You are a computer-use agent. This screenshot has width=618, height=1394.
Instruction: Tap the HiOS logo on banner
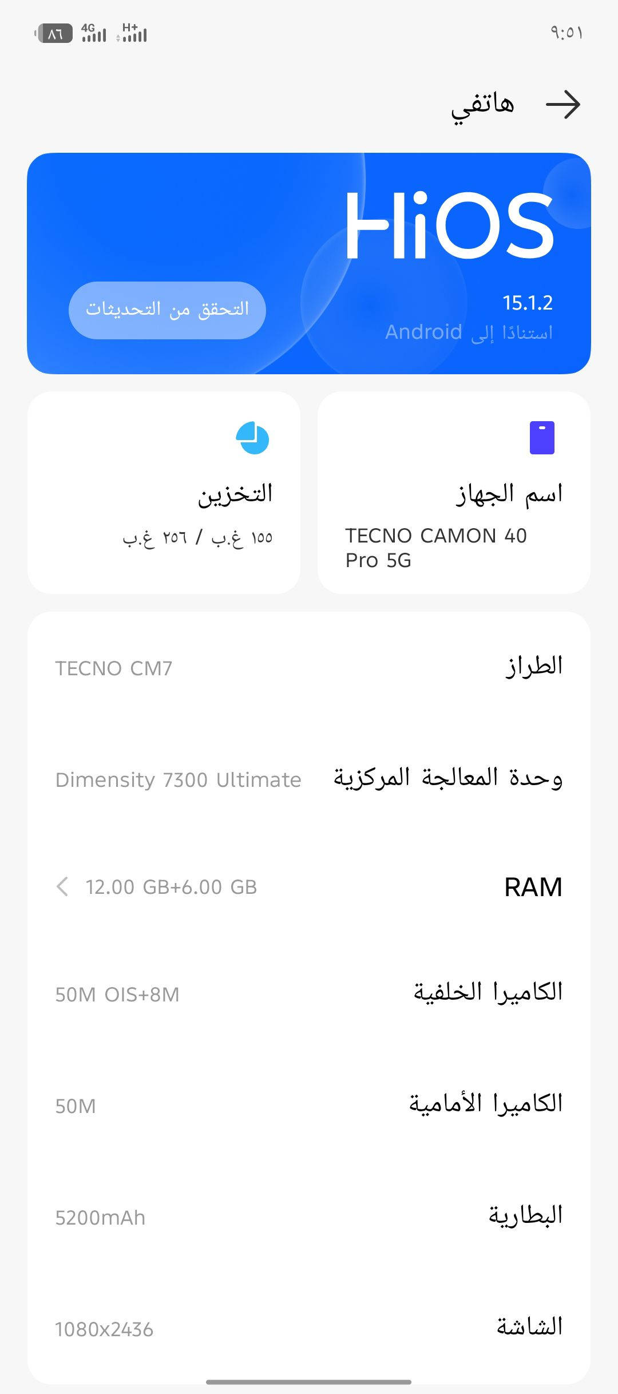[x=449, y=225]
